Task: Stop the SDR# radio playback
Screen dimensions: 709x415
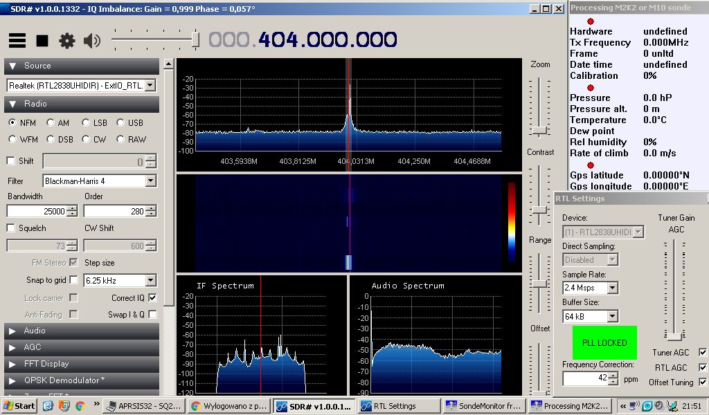Action: 42,41
